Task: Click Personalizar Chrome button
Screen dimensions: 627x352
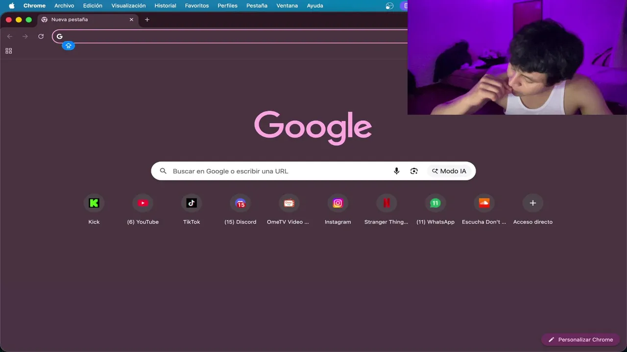Action: tap(580, 339)
